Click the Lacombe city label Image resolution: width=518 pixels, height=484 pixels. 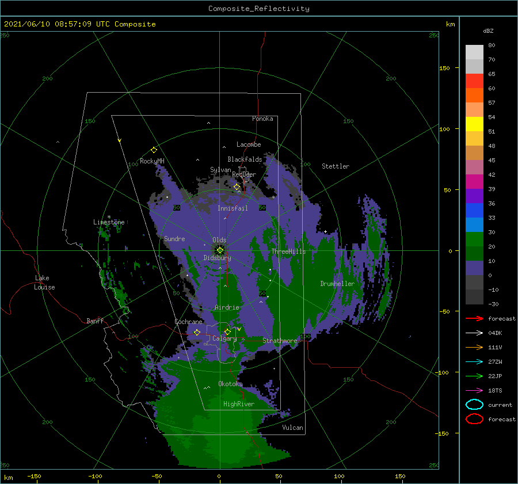click(249, 144)
